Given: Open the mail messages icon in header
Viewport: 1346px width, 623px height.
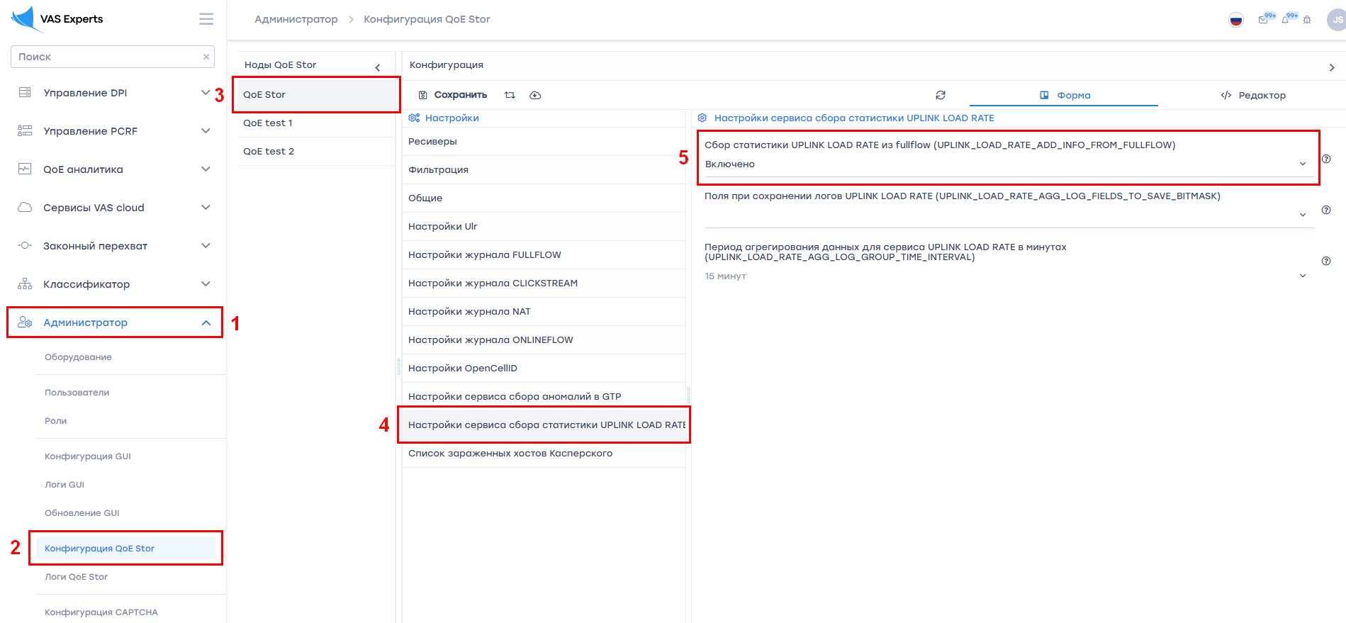Looking at the screenshot, I should (1263, 20).
